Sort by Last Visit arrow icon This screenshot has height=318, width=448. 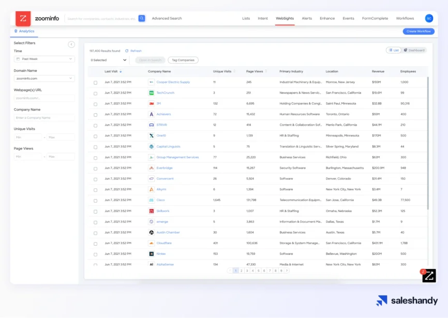(121, 71)
